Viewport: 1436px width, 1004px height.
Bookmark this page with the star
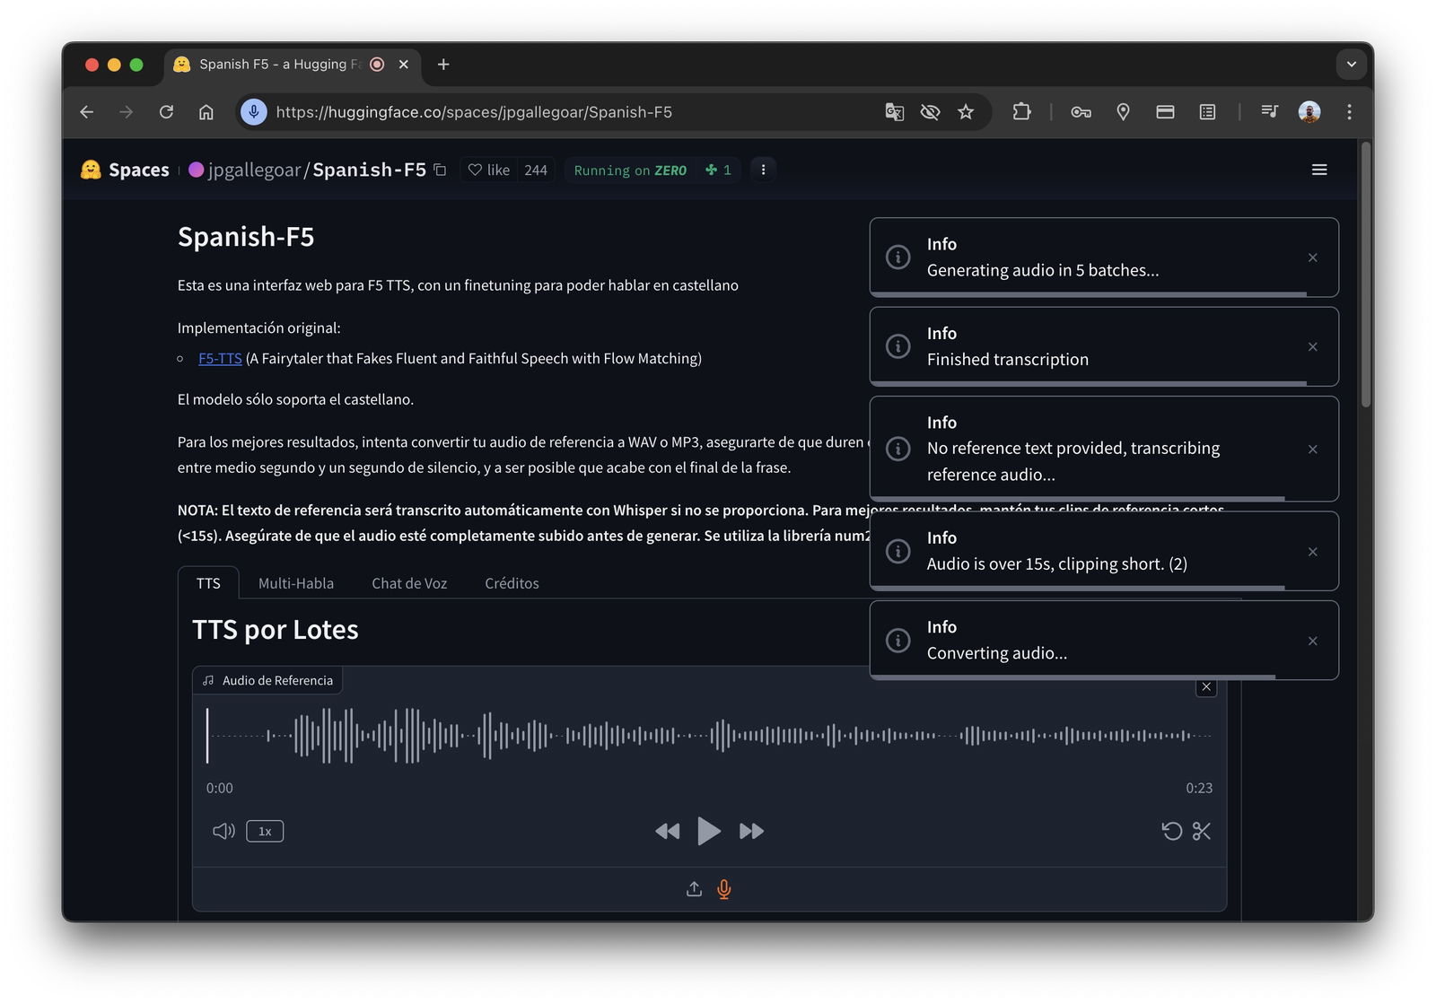(966, 112)
